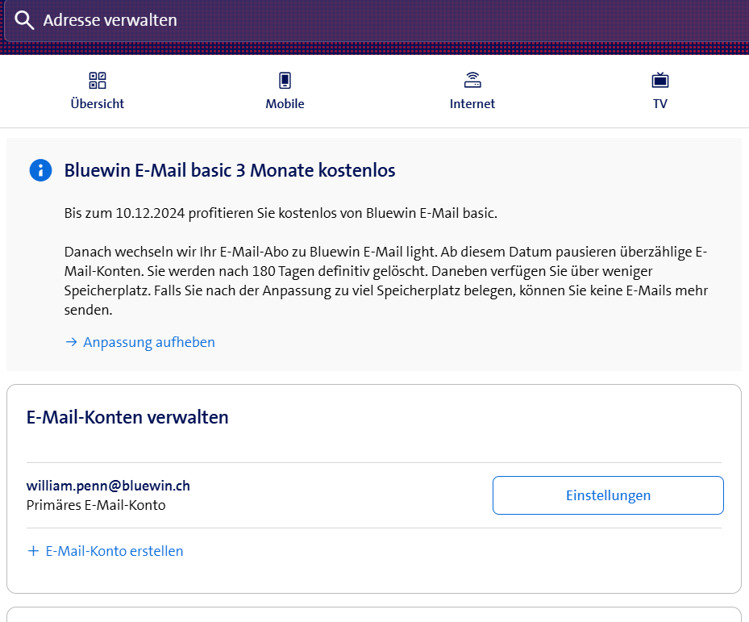Screen dimensions: 749x622
Task: Go to the Internet tab label
Action: pyautogui.click(x=472, y=104)
